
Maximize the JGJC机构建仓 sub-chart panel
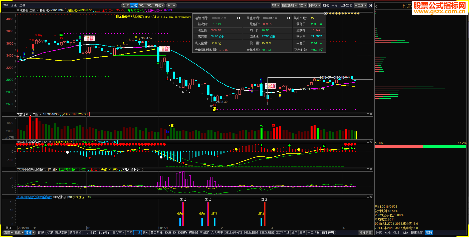pyautogui.click(x=368, y=197)
